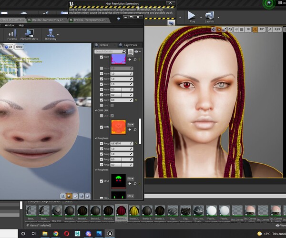Toggle grid snapping in level viewport

coord(242,30)
